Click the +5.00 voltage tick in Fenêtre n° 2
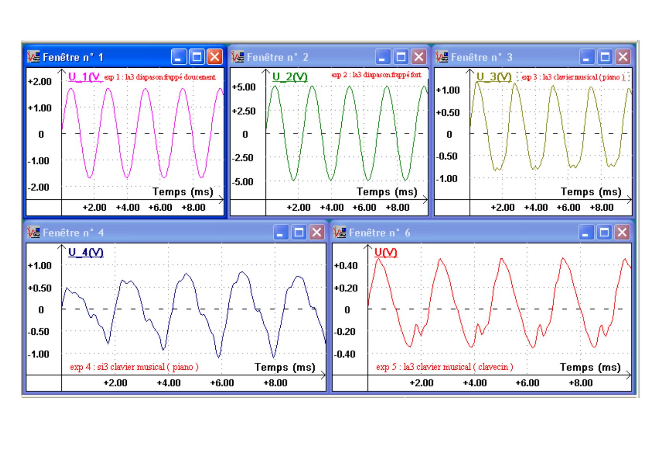The width and height of the screenshot is (663, 469). 244,87
